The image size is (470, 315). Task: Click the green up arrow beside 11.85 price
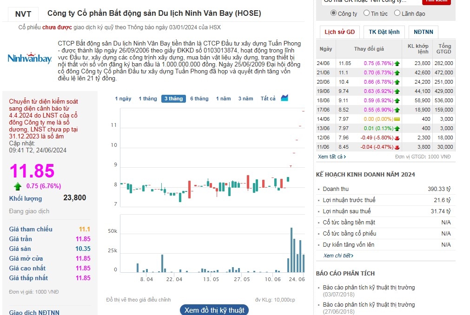pyautogui.click(x=18, y=186)
